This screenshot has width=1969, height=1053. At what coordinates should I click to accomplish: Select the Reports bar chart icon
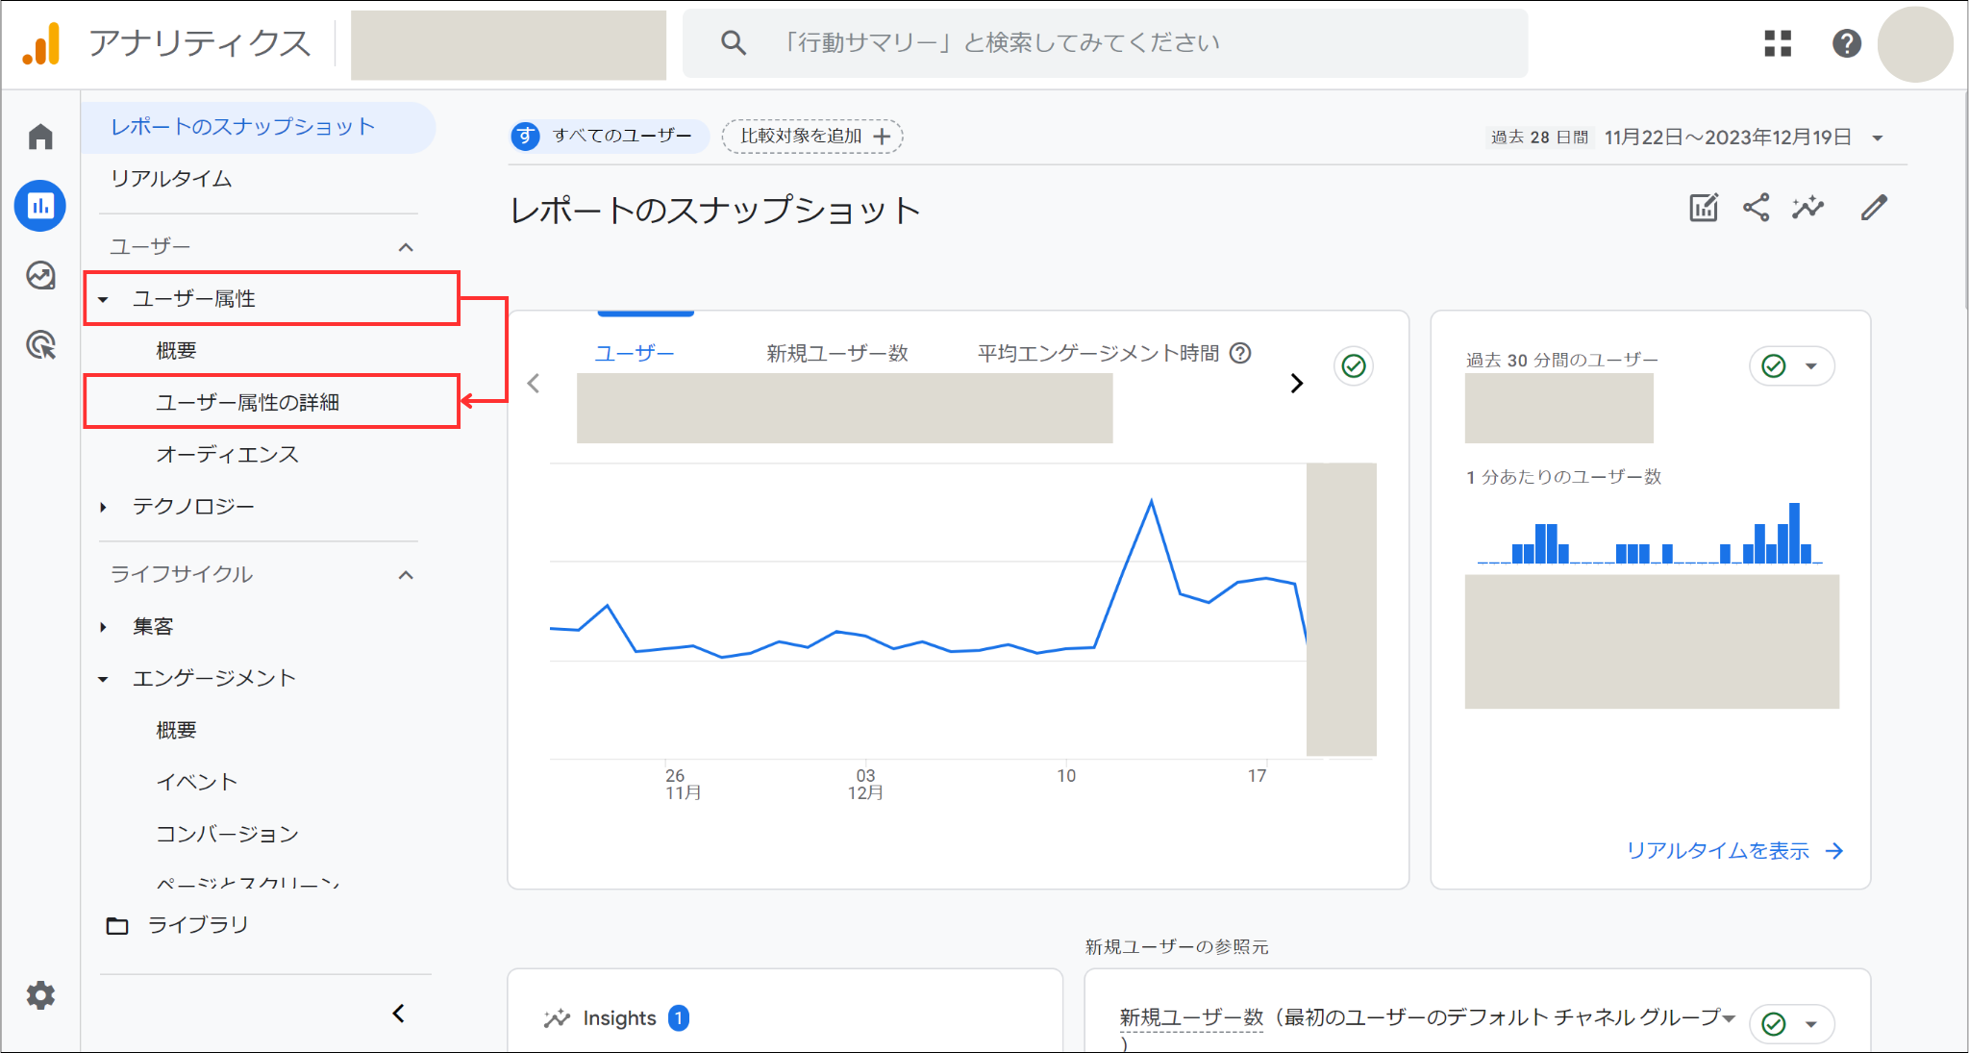pos(40,206)
